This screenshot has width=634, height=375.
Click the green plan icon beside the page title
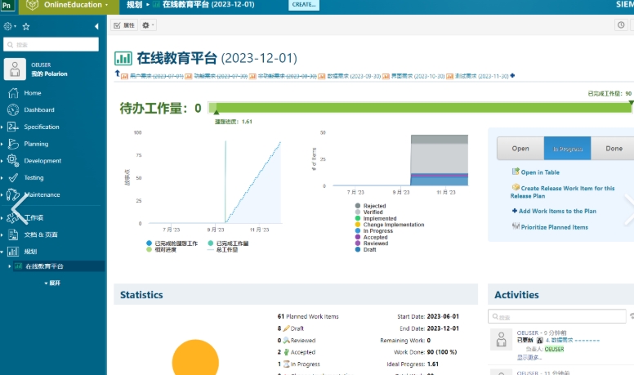tap(123, 58)
